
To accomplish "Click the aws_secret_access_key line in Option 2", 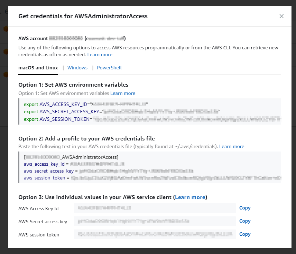I will tap(109, 171).
